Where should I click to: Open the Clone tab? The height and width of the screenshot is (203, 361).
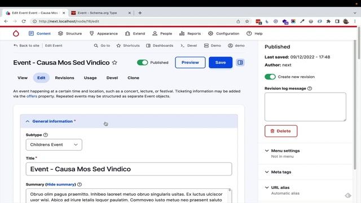pyautogui.click(x=133, y=78)
